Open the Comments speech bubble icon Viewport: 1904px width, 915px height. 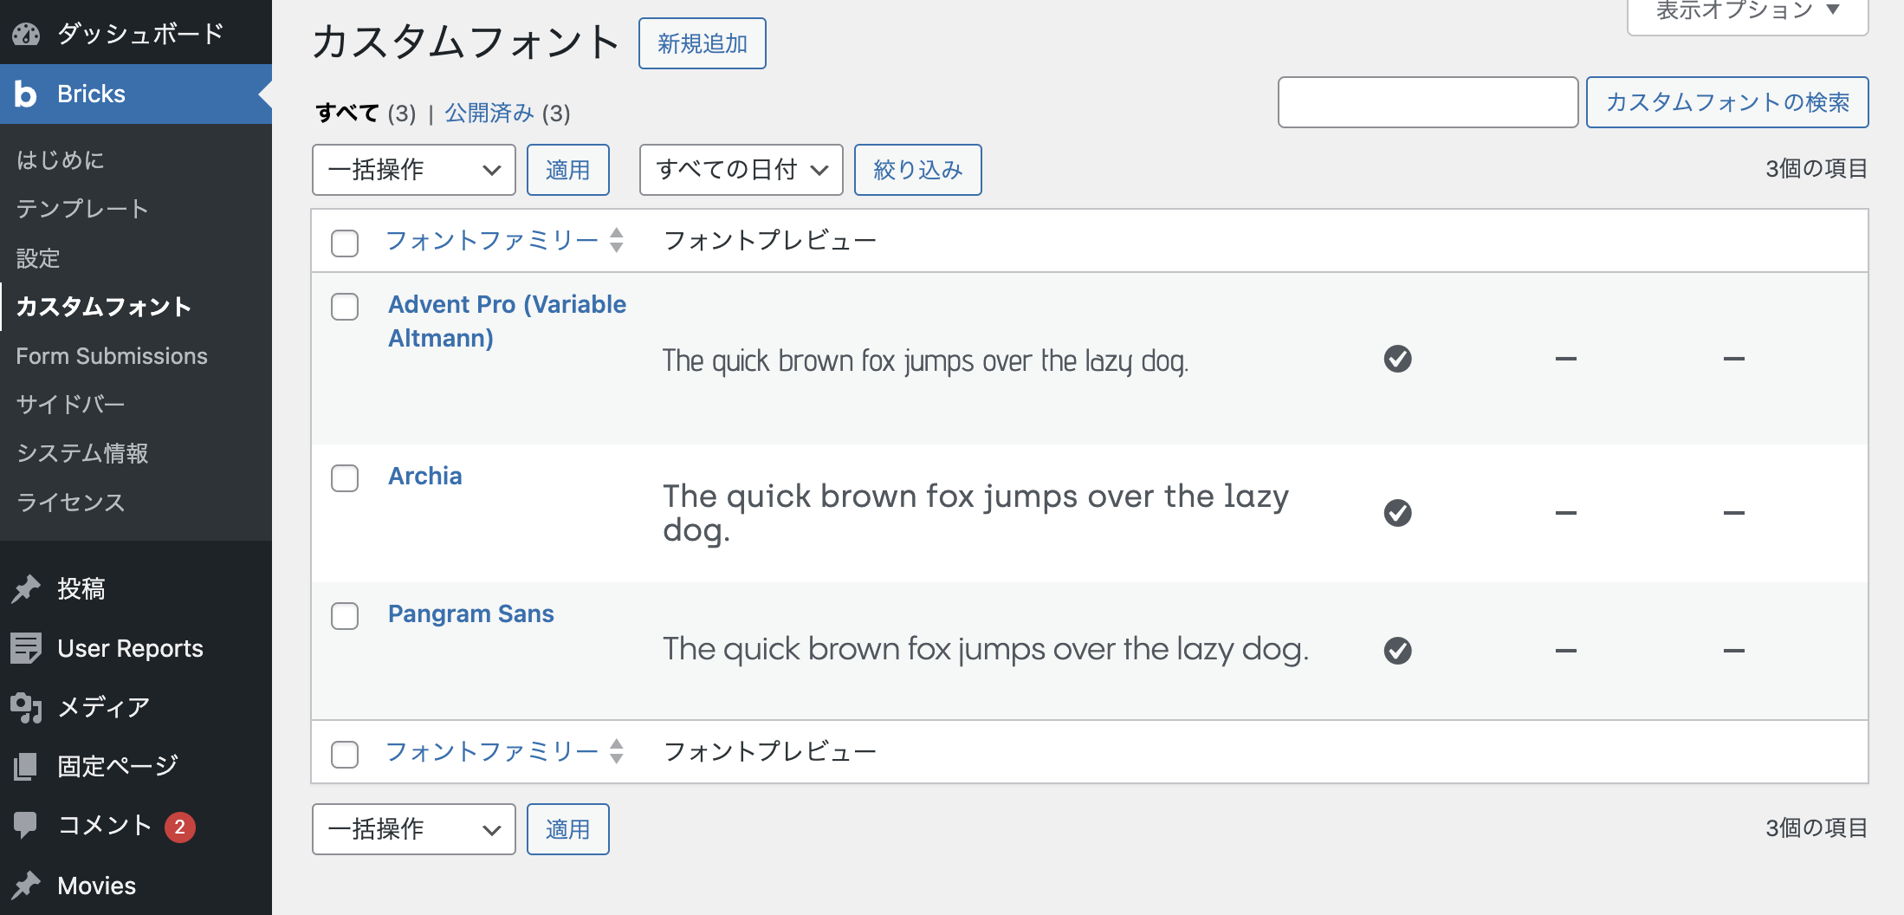26,825
